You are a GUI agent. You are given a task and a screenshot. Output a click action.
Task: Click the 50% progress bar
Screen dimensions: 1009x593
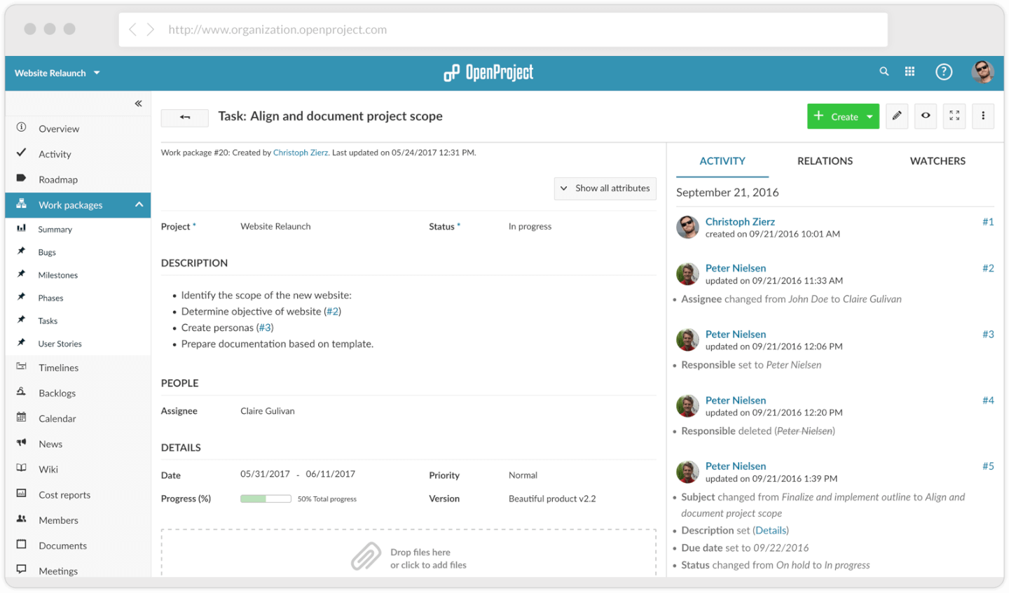click(x=266, y=498)
